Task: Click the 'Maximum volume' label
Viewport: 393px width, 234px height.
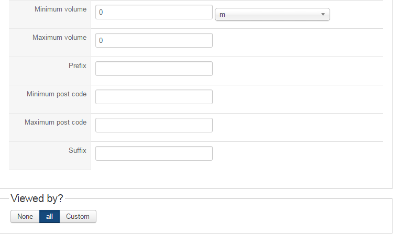Action: (59, 38)
